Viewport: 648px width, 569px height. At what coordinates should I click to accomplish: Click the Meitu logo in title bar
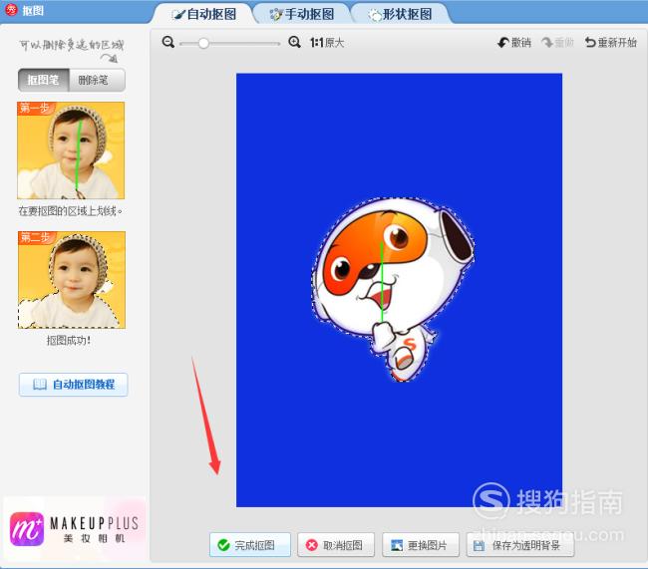coord(12,10)
